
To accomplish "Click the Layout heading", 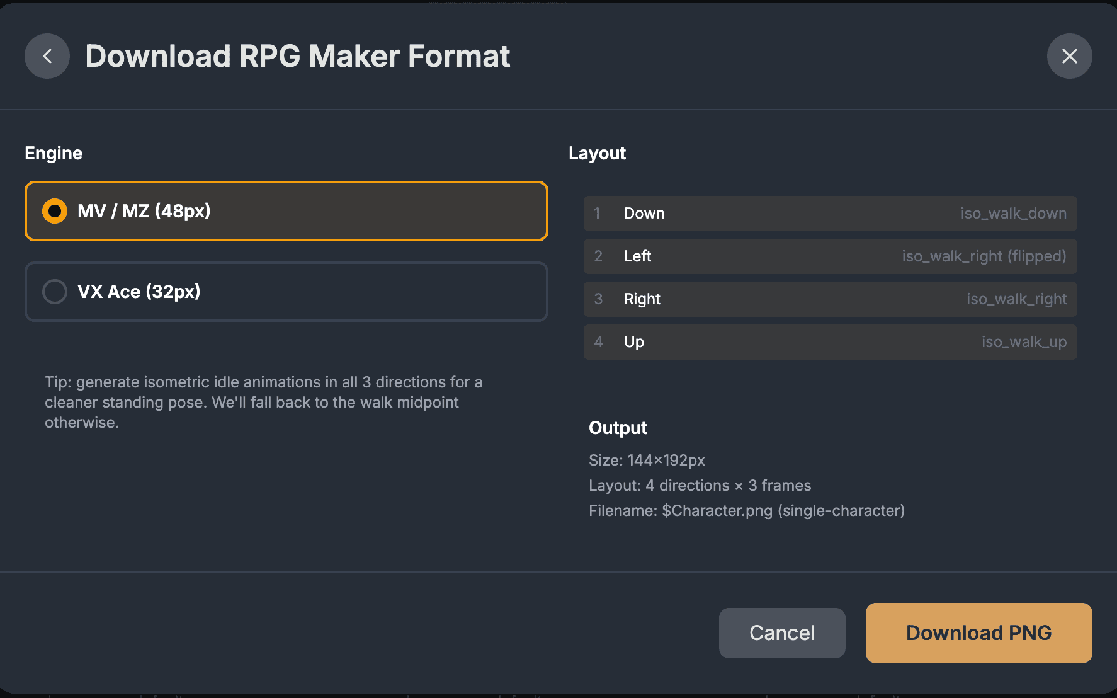I will tap(597, 154).
